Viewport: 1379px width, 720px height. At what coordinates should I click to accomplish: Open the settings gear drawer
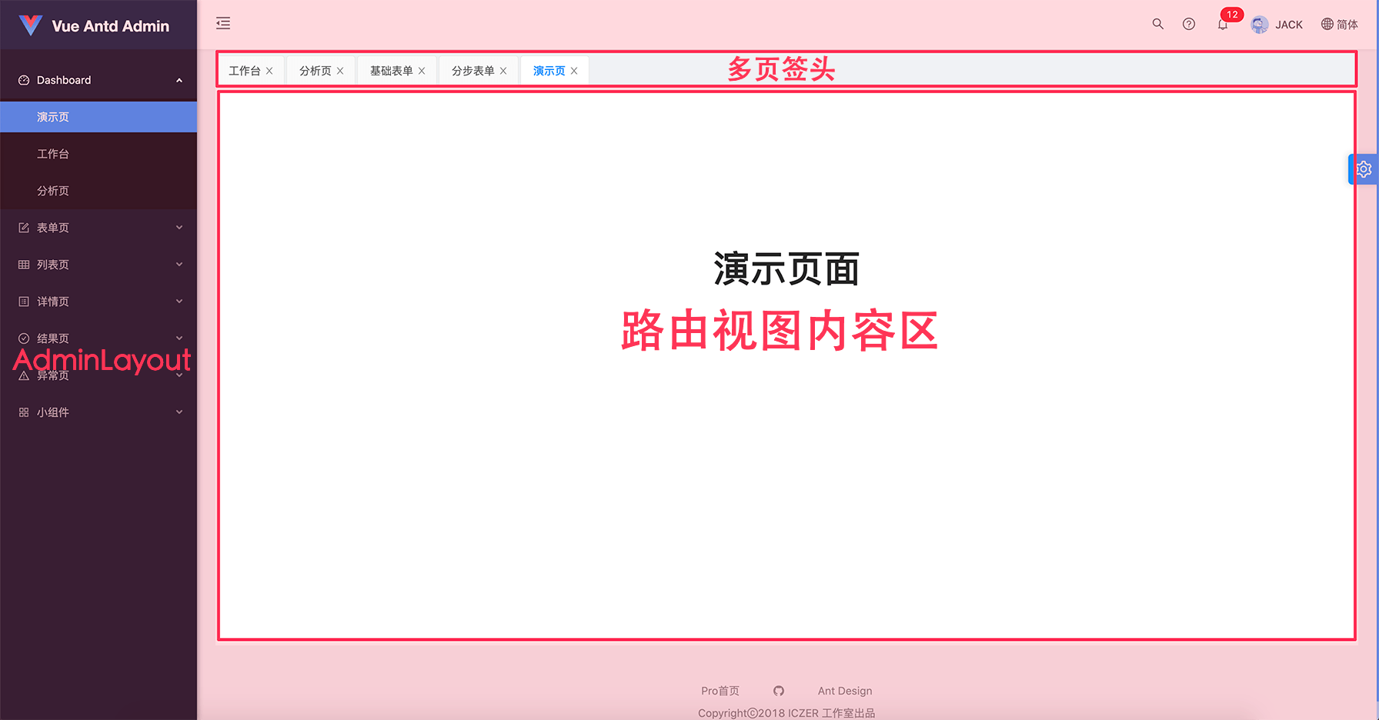(x=1364, y=169)
